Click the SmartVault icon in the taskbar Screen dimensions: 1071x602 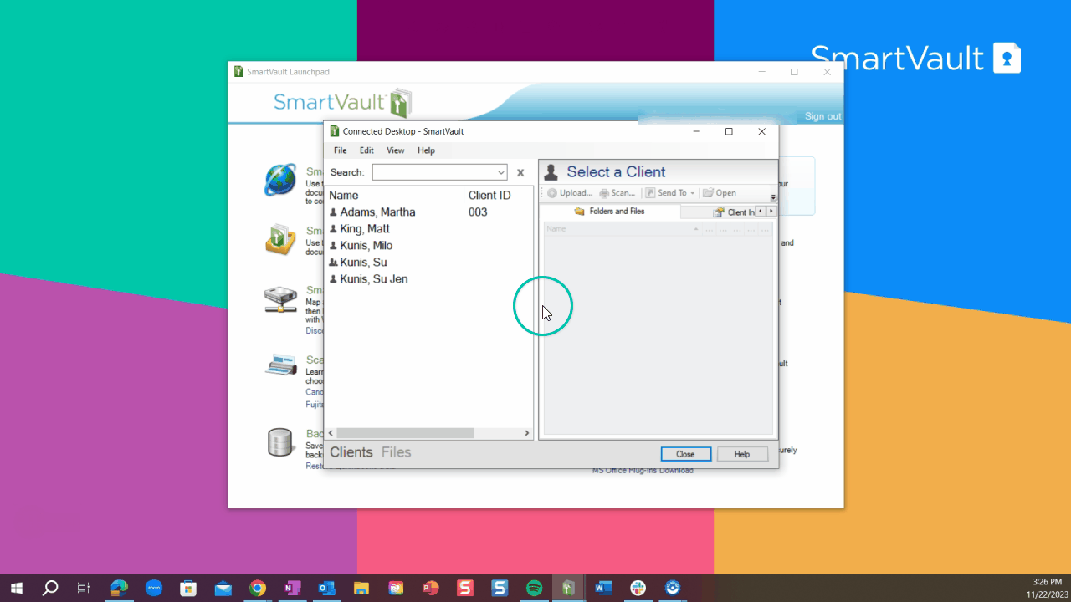[x=568, y=588]
